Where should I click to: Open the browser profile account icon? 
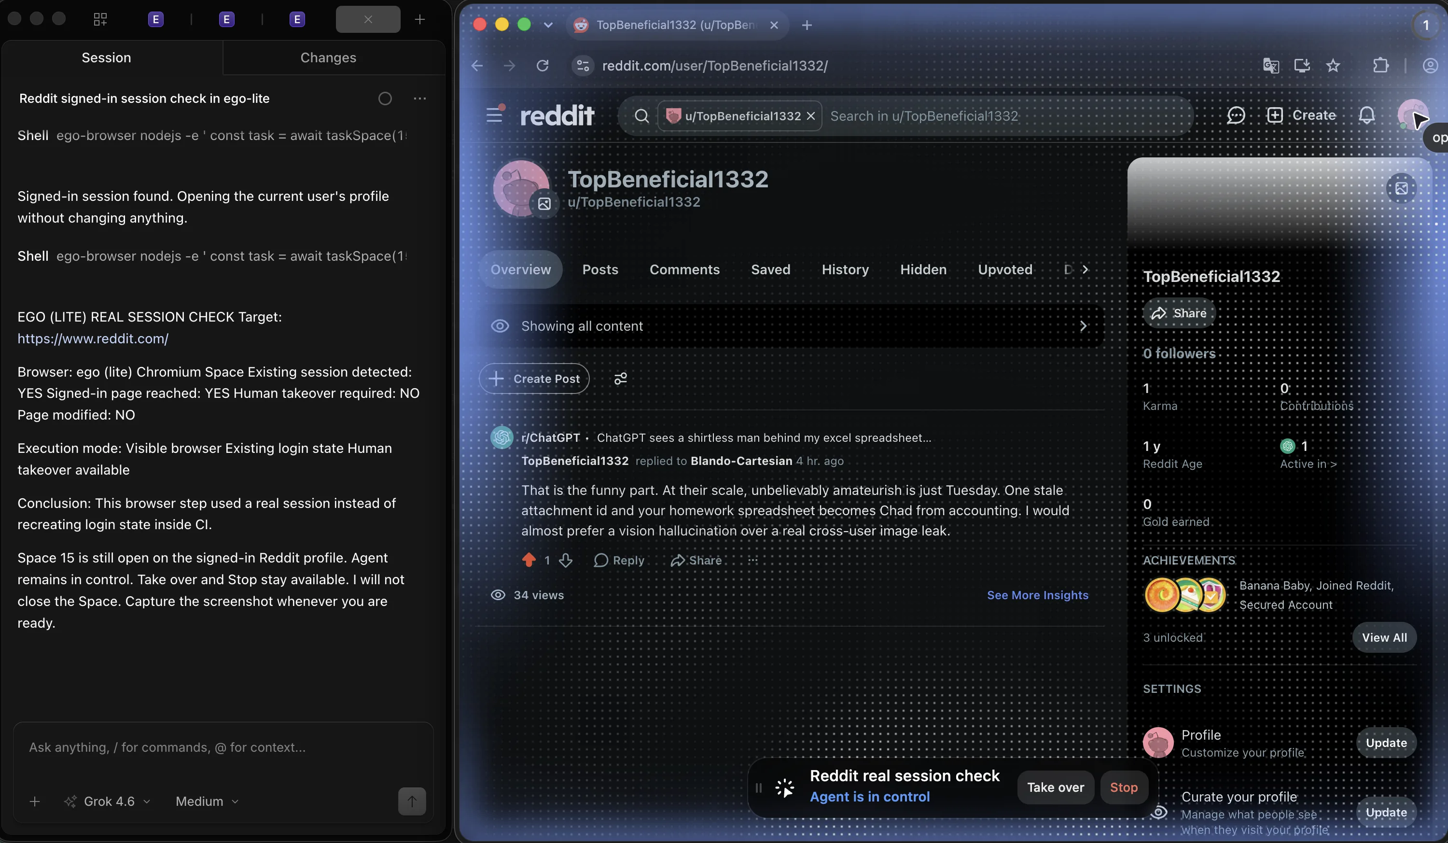coord(1430,66)
